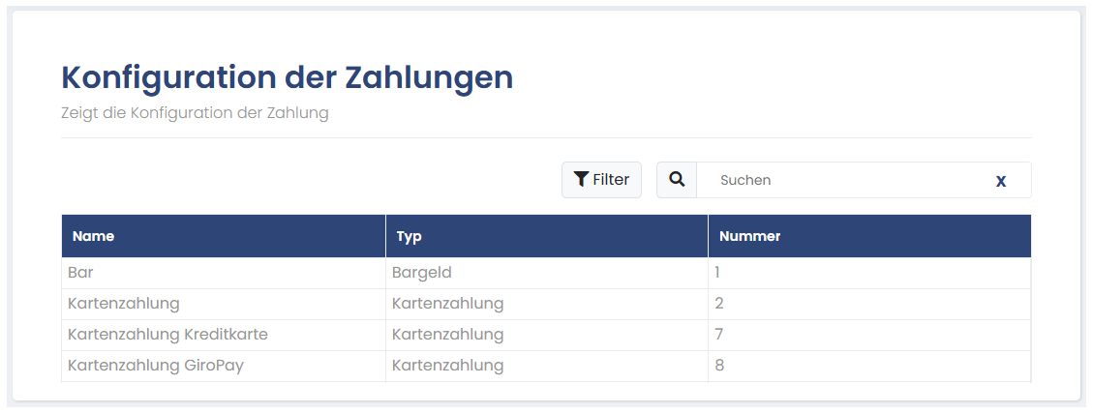Sort table by Name column header

[x=93, y=236]
